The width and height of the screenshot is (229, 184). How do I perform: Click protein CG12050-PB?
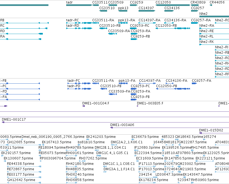[x=173, y=89]
